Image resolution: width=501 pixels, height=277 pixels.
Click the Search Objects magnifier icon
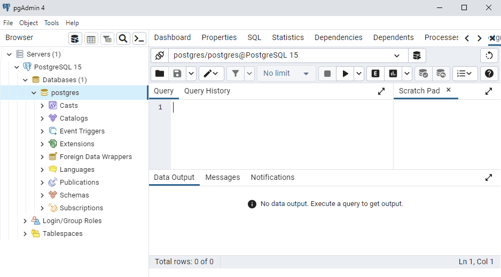(x=123, y=38)
